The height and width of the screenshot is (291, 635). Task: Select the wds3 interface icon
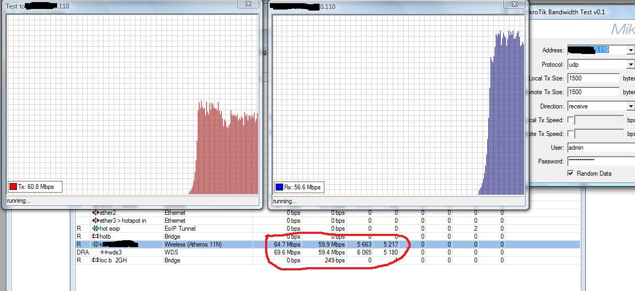105,252
